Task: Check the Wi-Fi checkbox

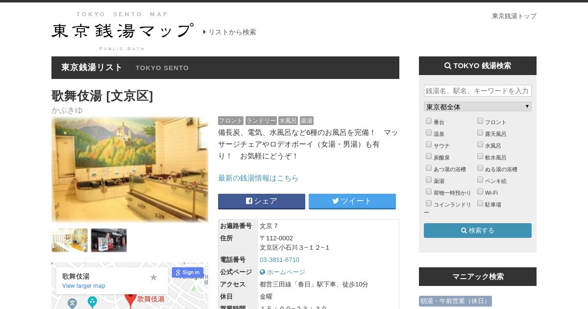Action: pyautogui.click(x=480, y=191)
